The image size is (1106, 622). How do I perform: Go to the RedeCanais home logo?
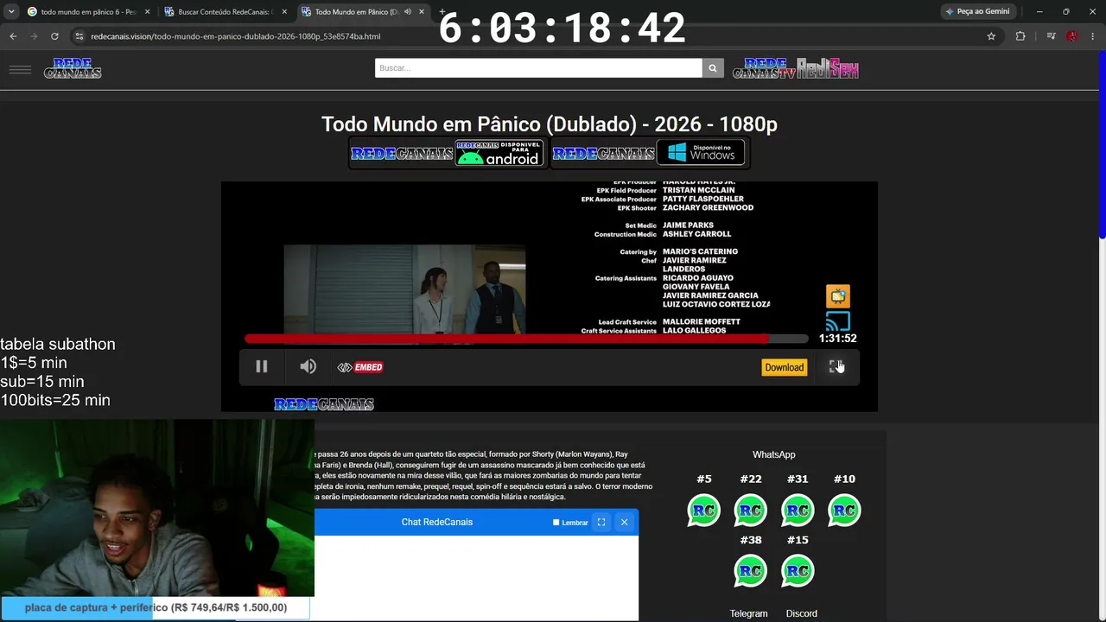[73, 68]
